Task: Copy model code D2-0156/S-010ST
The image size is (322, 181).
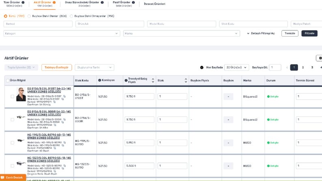Action: (64, 96)
